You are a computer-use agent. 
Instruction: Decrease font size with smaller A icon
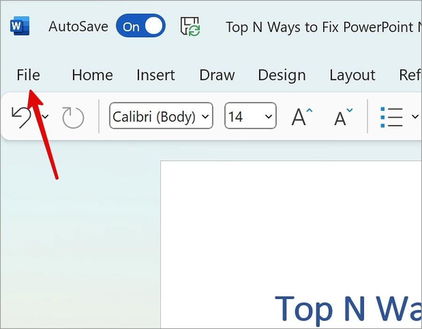(343, 117)
